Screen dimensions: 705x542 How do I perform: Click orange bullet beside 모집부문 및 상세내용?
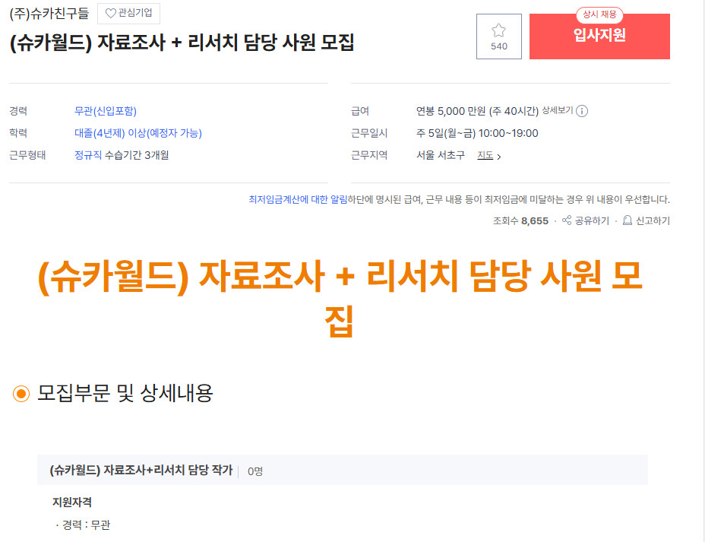tap(21, 394)
